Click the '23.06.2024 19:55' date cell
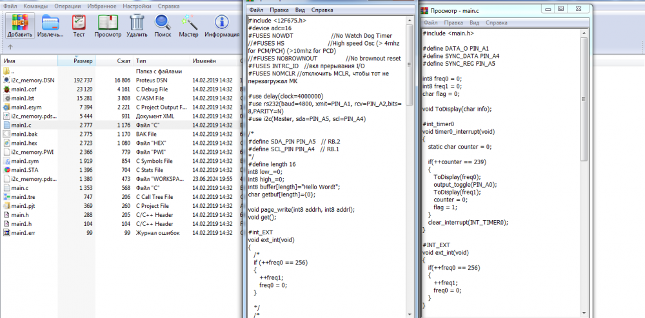The height and width of the screenshot is (318, 645). pyautogui.click(x=212, y=179)
